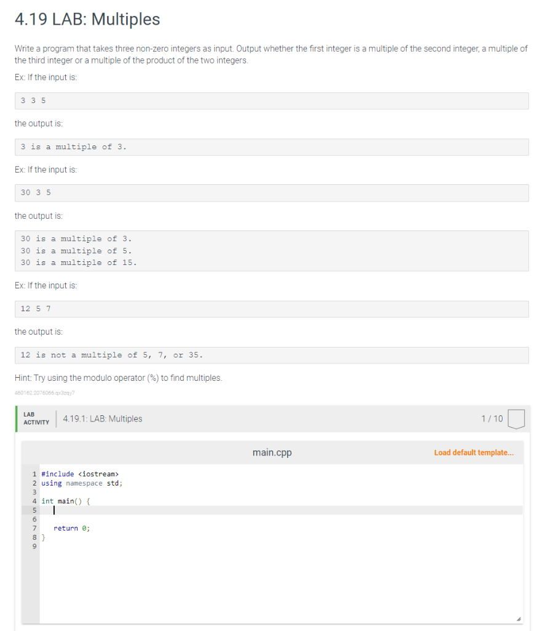Click '30 is a multiple of 5.' output line
The image size is (545, 631).
pyautogui.click(x=76, y=251)
